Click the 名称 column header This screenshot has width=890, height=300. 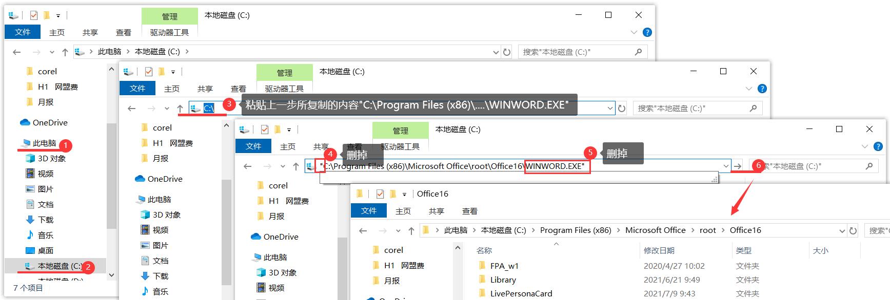(x=484, y=250)
